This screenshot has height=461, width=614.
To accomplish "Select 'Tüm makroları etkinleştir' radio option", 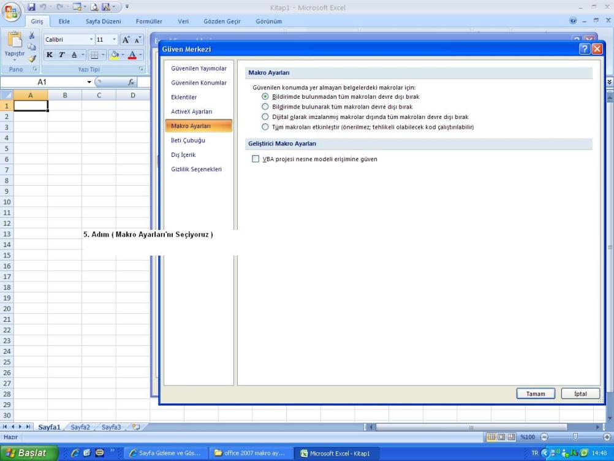I will point(265,128).
